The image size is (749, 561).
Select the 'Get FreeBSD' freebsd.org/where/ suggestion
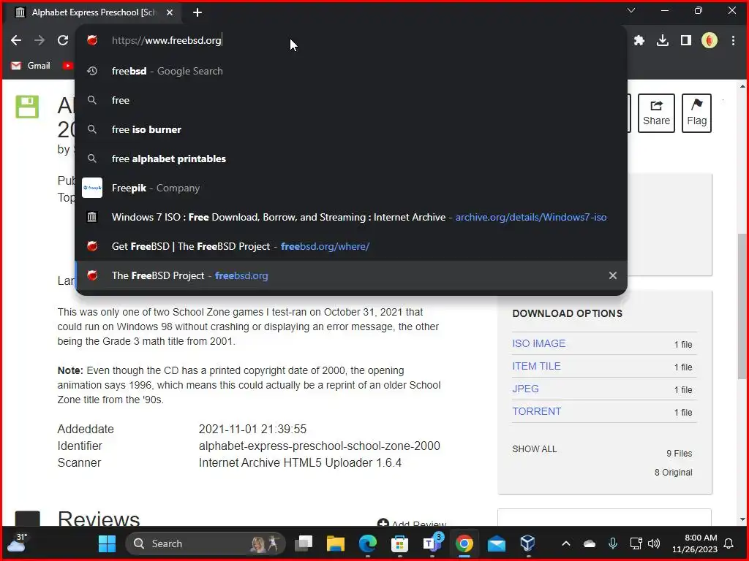click(351, 246)
